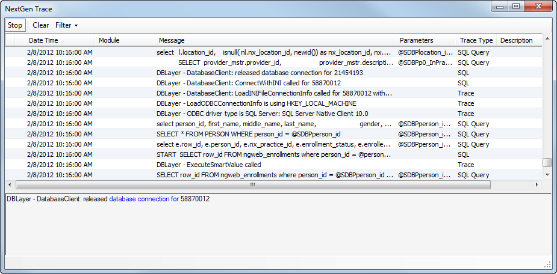
Task: Click the detail pane message text
Action: (108, 199)
